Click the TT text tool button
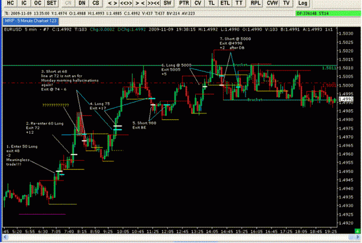This screenshot has height=243, width=362. [239, 3]
